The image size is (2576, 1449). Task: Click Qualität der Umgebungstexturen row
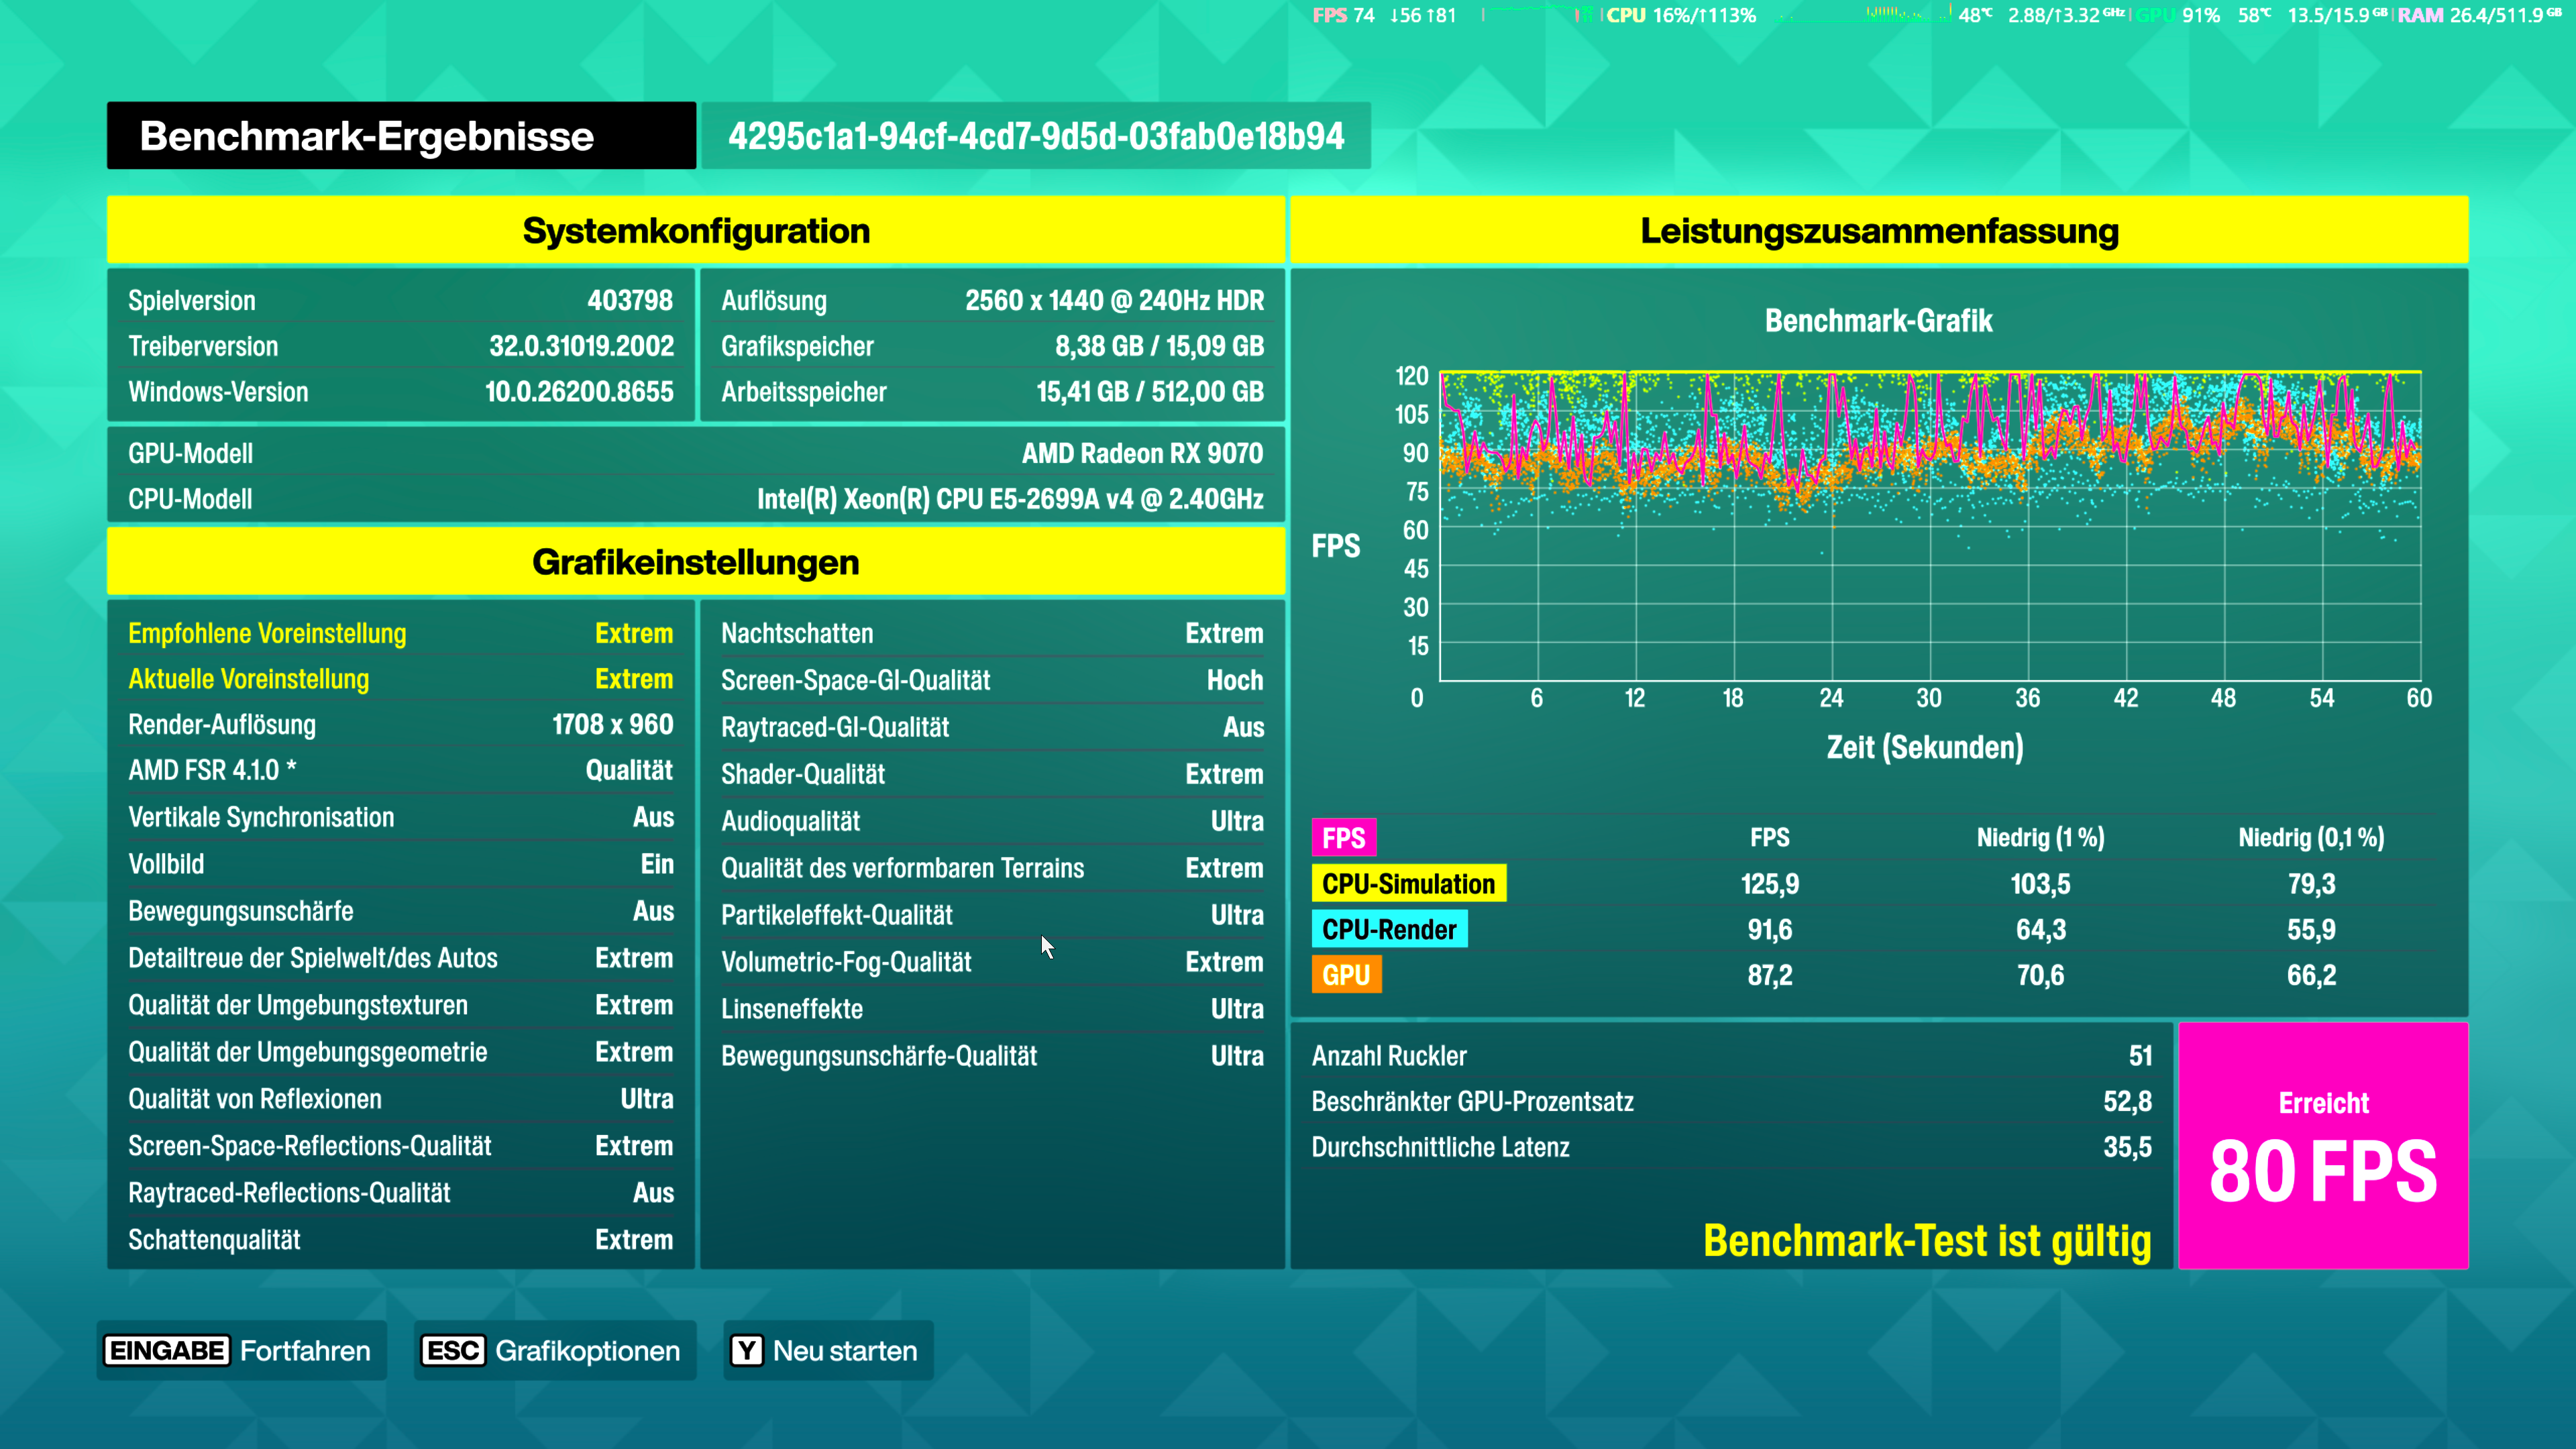[401, 1005]
